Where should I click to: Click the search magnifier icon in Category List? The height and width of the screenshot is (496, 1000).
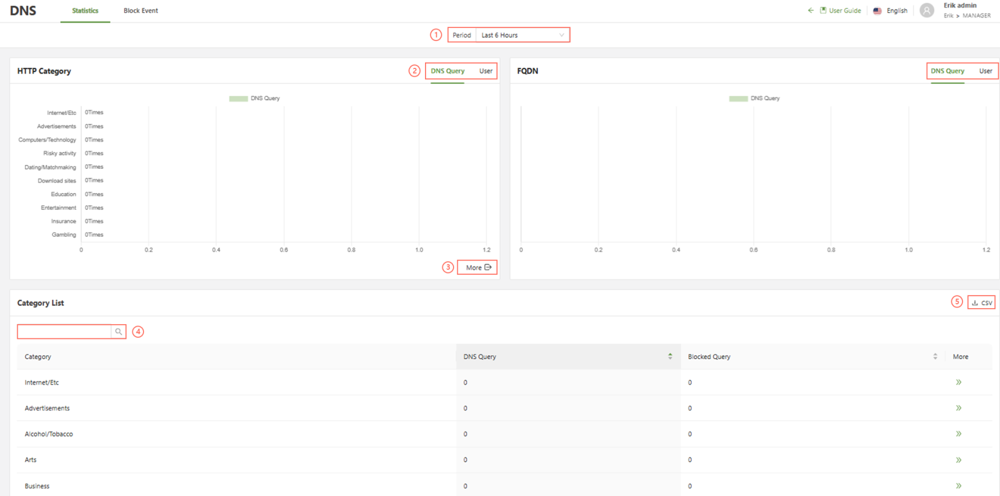[118, 332]
